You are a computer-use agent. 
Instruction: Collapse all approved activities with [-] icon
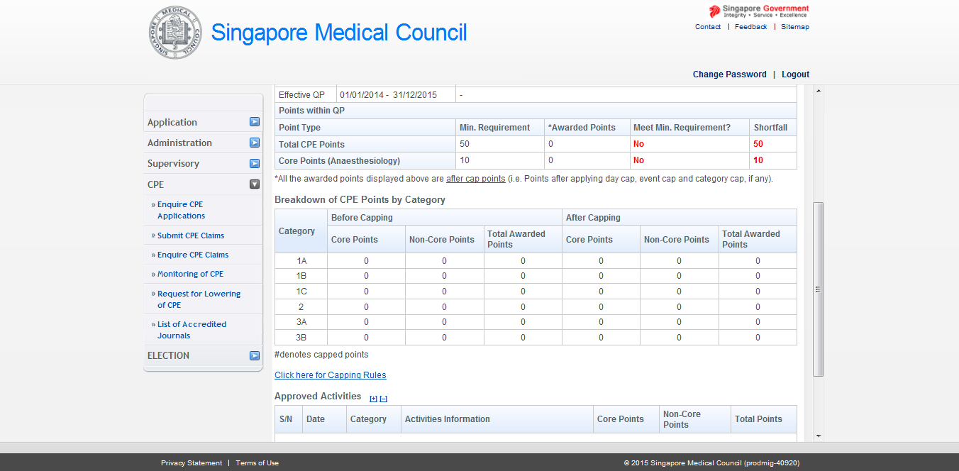tap(384, 399)
